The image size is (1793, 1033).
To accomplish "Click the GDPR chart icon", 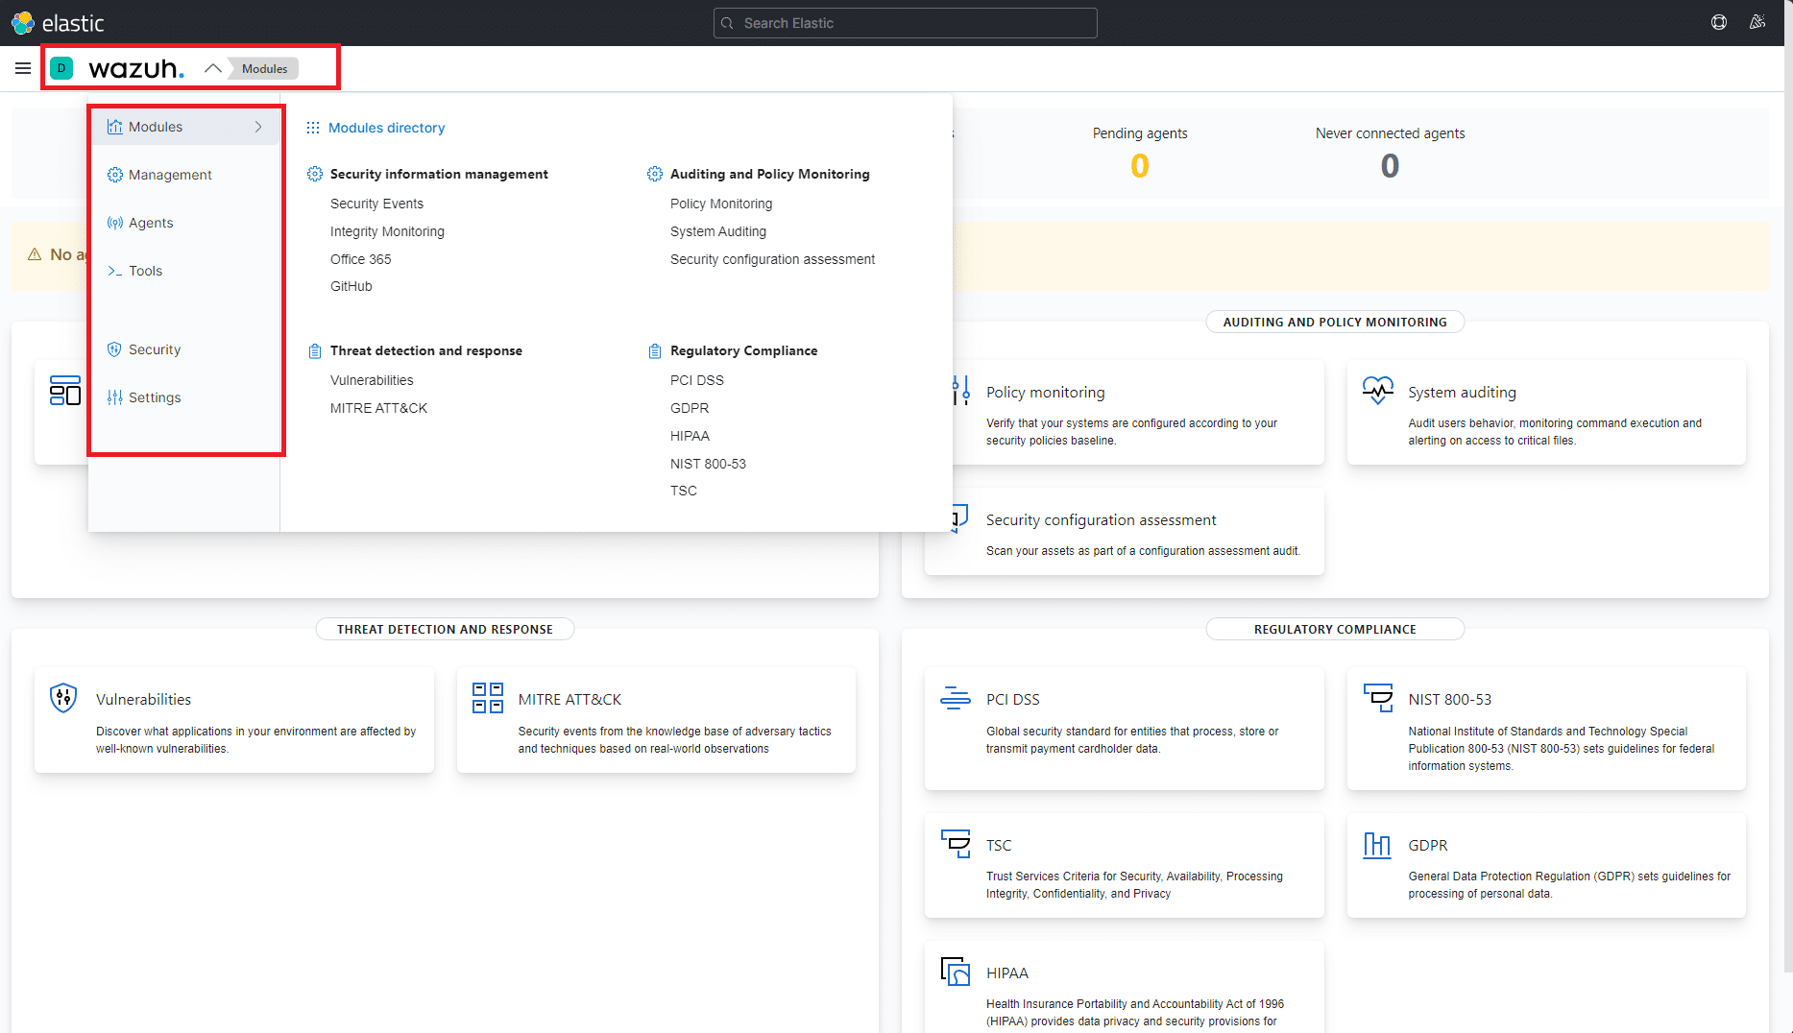I will (1377, 845).
